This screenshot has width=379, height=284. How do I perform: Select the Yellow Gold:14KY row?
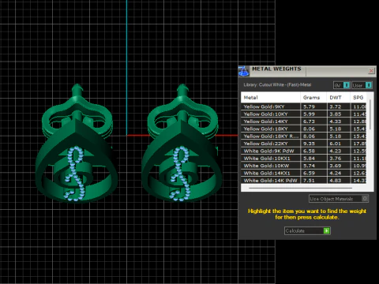[x=304, y=121]
